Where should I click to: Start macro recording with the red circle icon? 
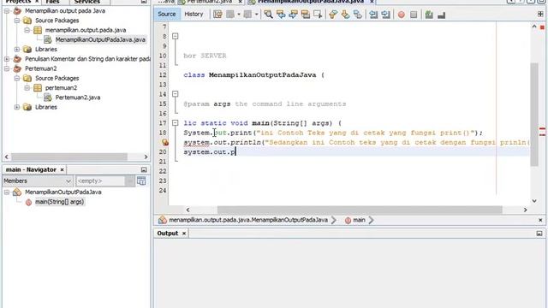click(402, 15)
